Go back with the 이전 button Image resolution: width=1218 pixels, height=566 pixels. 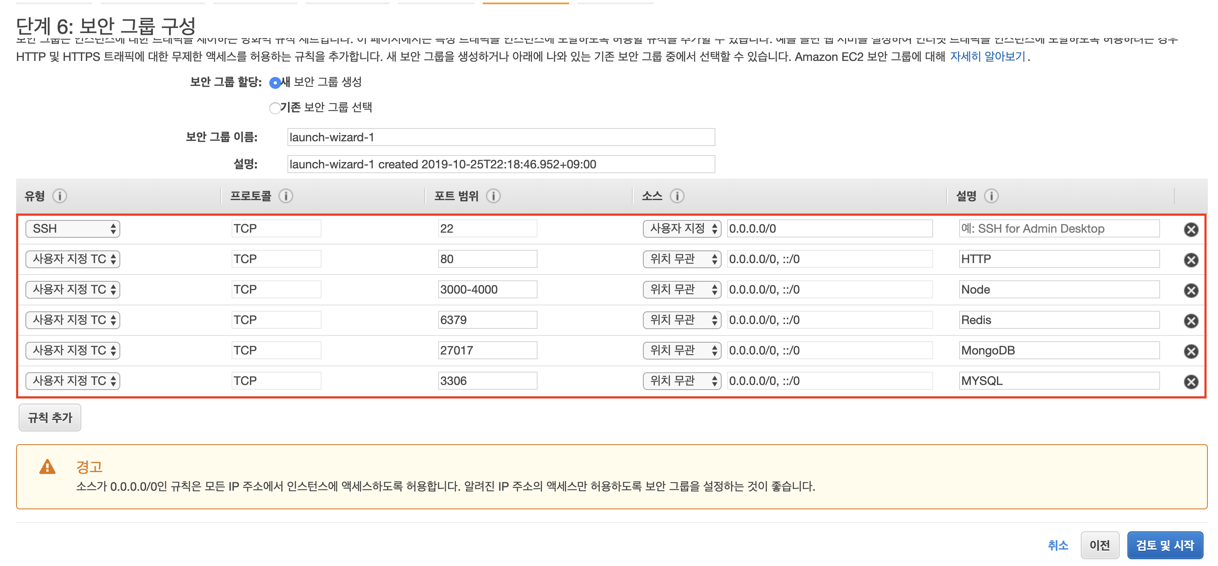[x=1099, y=545]
